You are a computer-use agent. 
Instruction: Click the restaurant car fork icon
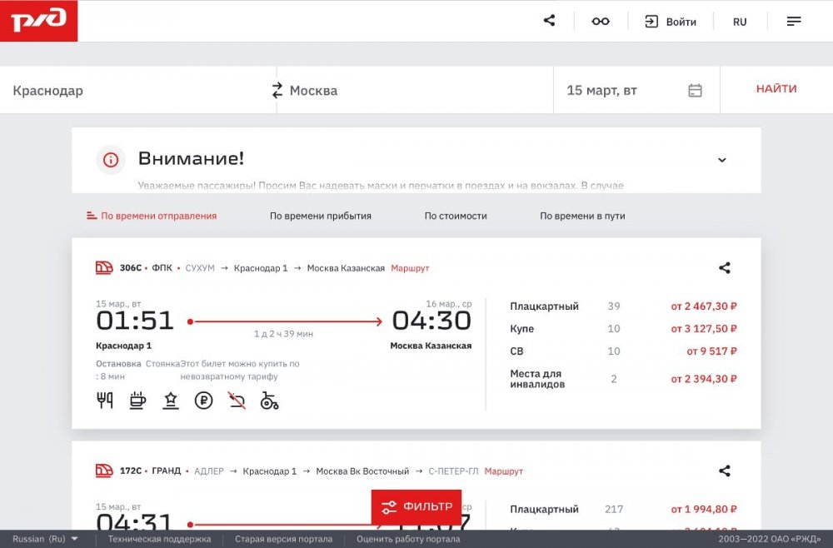tap(105, 401)
